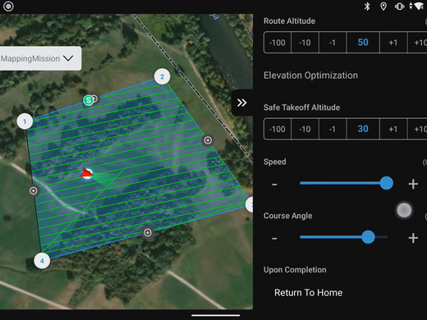Viewport: 427px width, 320px height.
Task: Tap the Elevation Optimization setting
Action: [310, 75]
